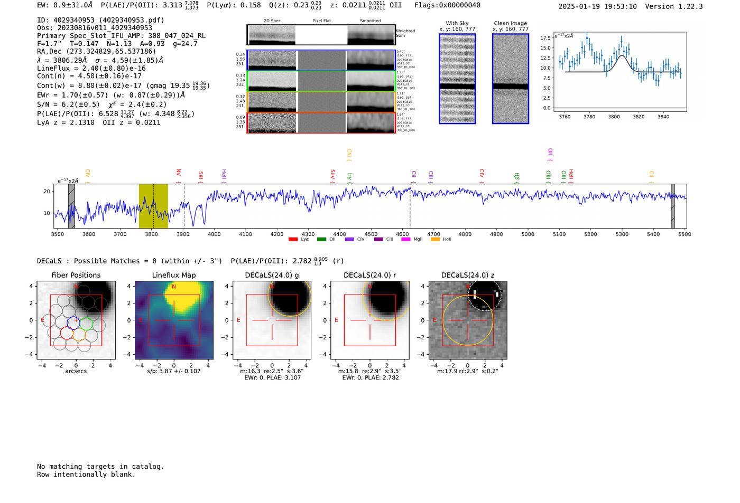Viewport: 740px width, 503px height.
Task: Click the red fiber circle in Fiber Positions
Action: (x=67, y=333)
